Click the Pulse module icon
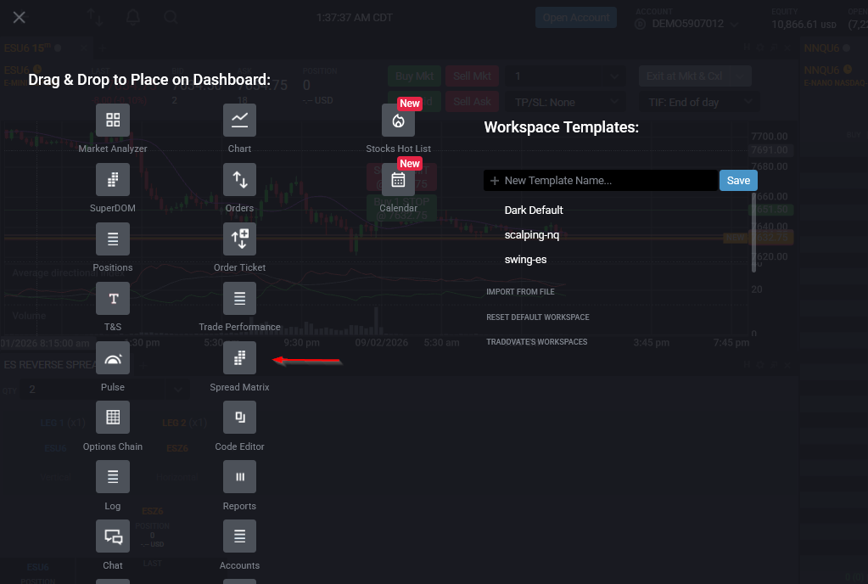Image resolution: width=868 pixels, height=584 pixels. [x=112, y=358]
